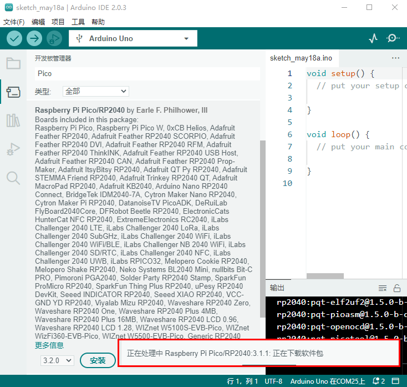Click line number 6 in editor
The image size is (407, 387).
tap(289, 134)
